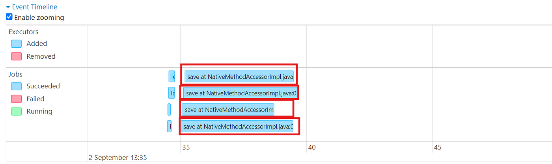
Task: Click the small job bar before the second save job
Action: (171, 93)
